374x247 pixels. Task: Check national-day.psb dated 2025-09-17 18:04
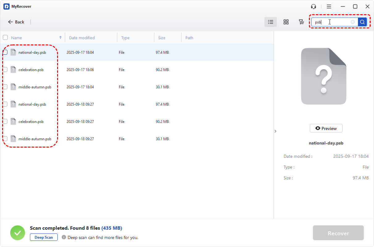point(5,52)
